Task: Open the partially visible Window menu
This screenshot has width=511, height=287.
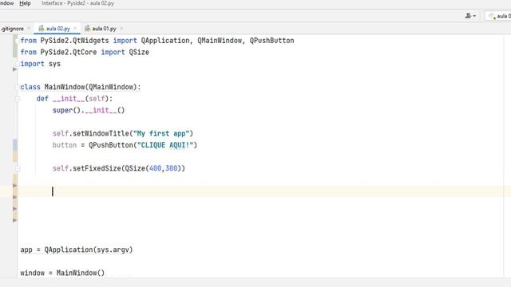Action: (6, 3)
